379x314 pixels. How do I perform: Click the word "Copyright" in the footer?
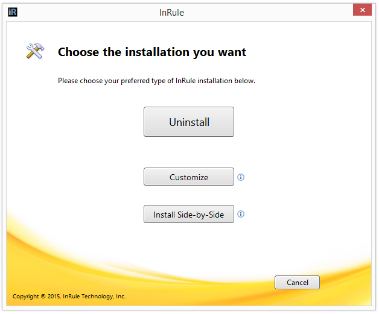point(27,297)
